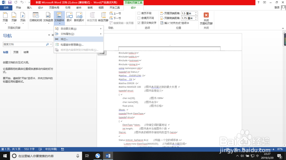Click Go to Header (转至页眉)
Image resolution: width=286 pixels, height=160 pixels.
click(92, 17)
